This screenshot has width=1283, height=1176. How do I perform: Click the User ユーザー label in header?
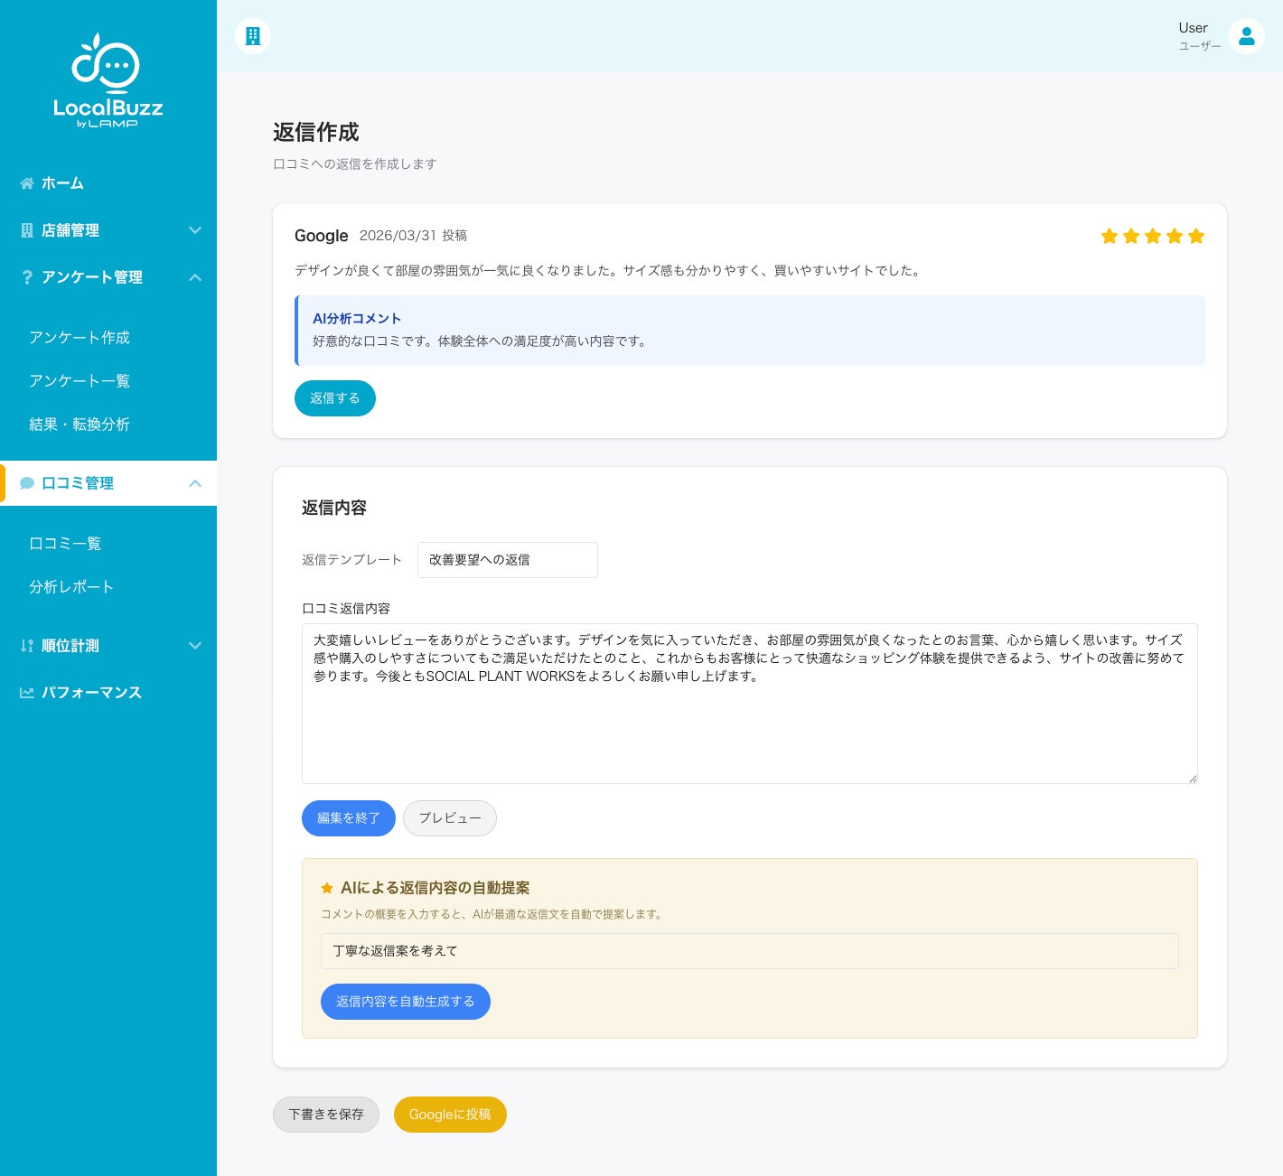tap(1200, 36)
